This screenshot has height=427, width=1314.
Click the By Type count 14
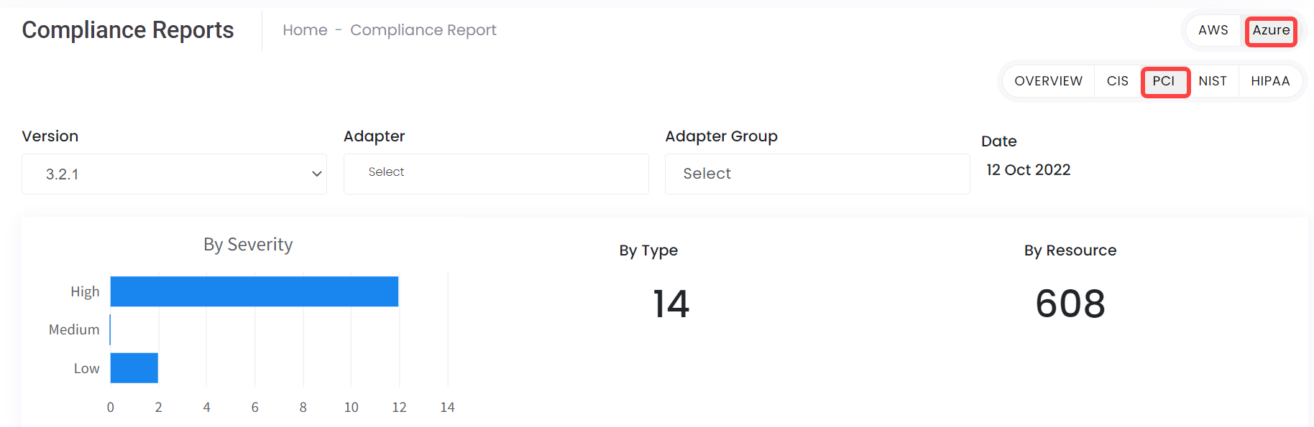click(x=671, y=304)
